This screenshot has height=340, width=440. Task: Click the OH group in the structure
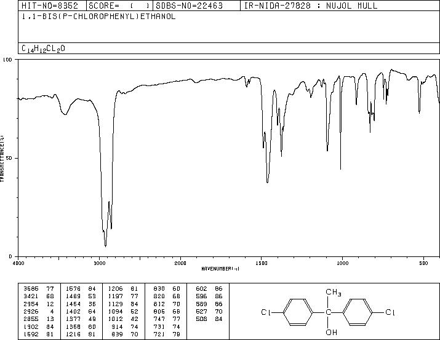(x=331, y=333)
